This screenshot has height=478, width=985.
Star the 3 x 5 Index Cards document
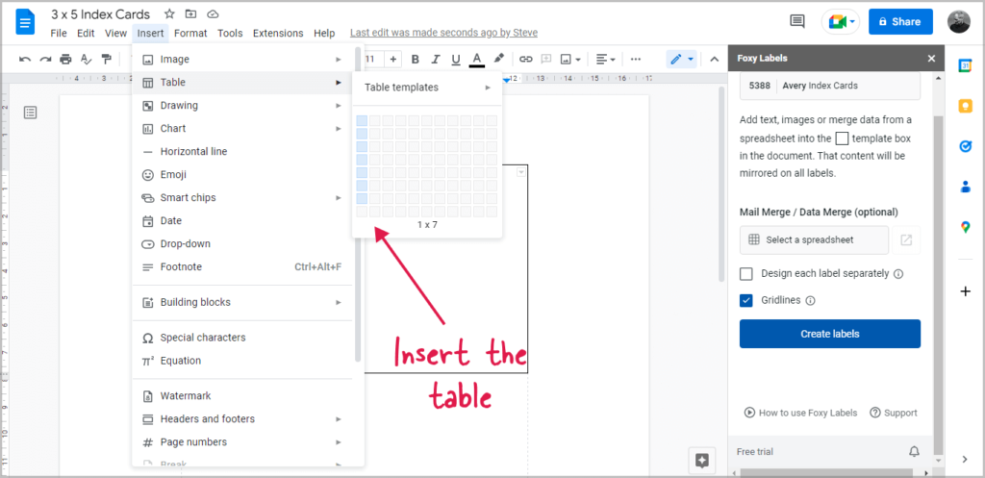coord(169,13)
